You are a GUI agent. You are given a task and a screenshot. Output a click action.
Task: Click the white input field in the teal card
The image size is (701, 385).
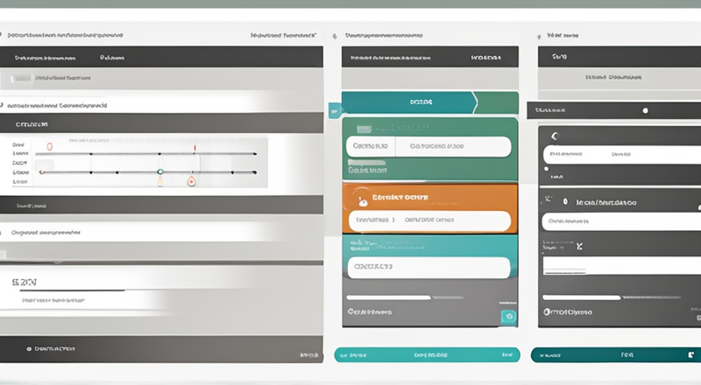point(428,267)
